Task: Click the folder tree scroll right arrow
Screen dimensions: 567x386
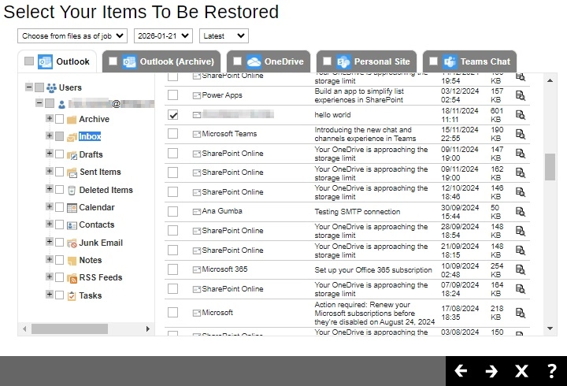Action: coord(147,328)
